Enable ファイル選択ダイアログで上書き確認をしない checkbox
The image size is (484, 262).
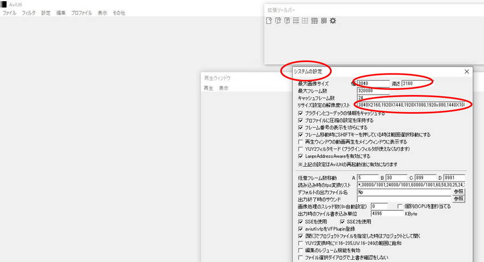300,257
